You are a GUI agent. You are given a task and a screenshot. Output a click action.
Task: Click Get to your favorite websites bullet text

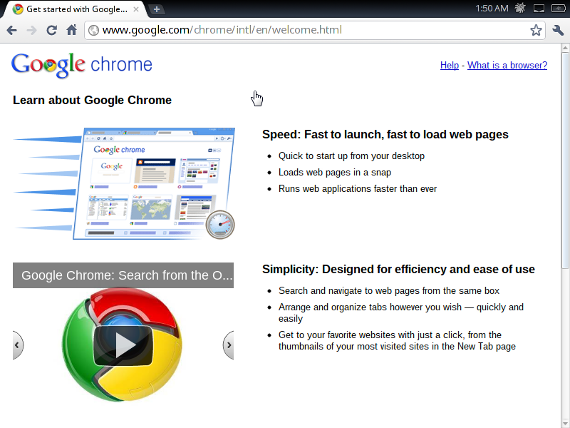397,340
